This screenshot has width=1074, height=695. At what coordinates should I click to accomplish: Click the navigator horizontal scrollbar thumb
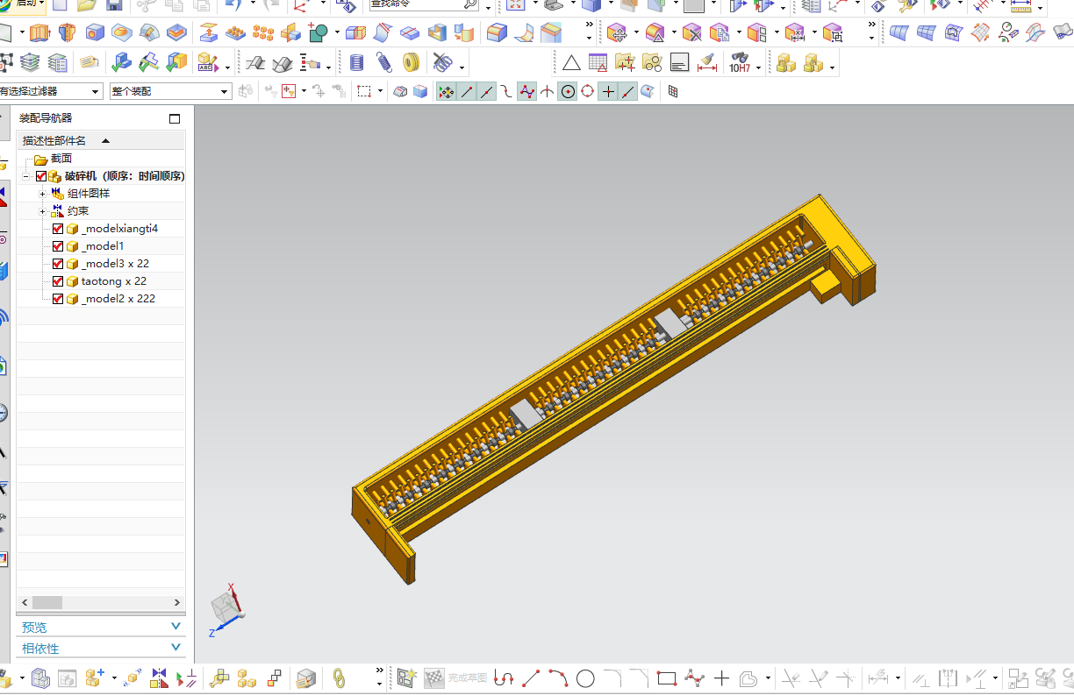point(48,603)
